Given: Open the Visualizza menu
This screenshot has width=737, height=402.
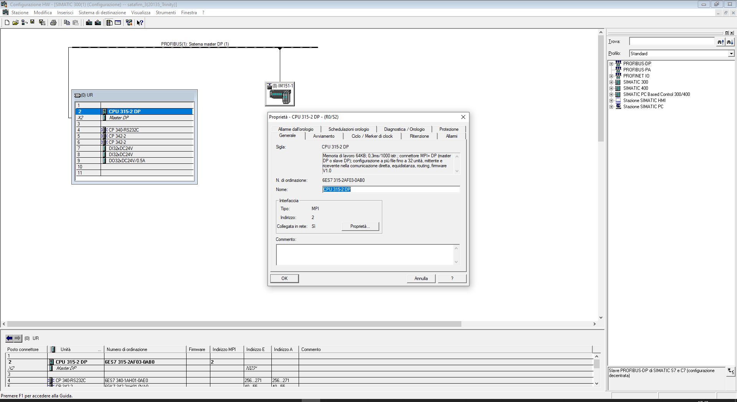Looking at the screenshot, I should 140,13.
